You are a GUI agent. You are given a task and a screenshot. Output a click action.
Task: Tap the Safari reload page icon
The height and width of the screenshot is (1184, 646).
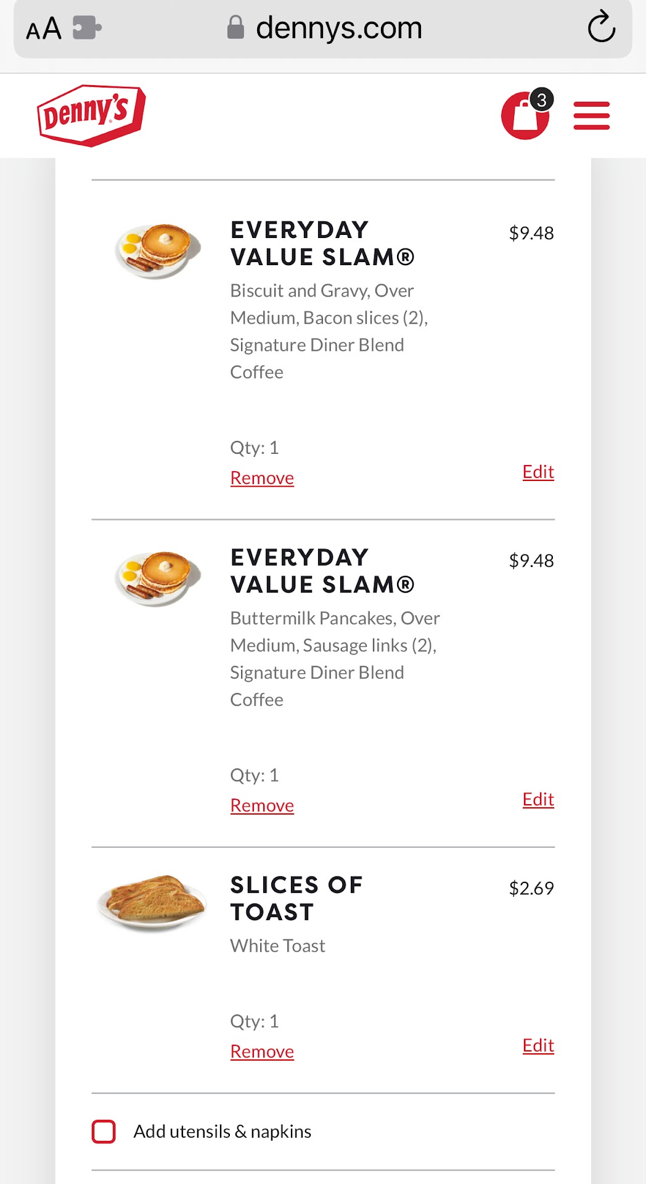pyautogui.click(x=601, y=28)
